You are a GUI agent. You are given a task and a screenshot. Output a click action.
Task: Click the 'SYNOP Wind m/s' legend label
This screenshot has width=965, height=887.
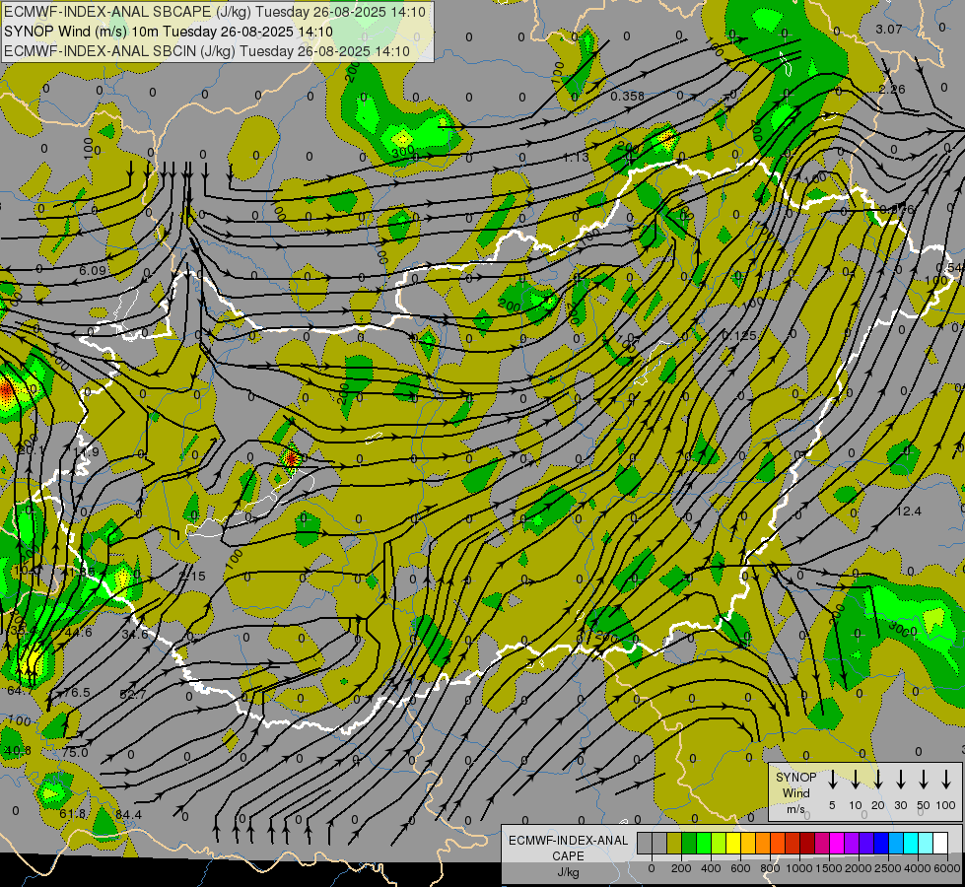pos(795,792)
